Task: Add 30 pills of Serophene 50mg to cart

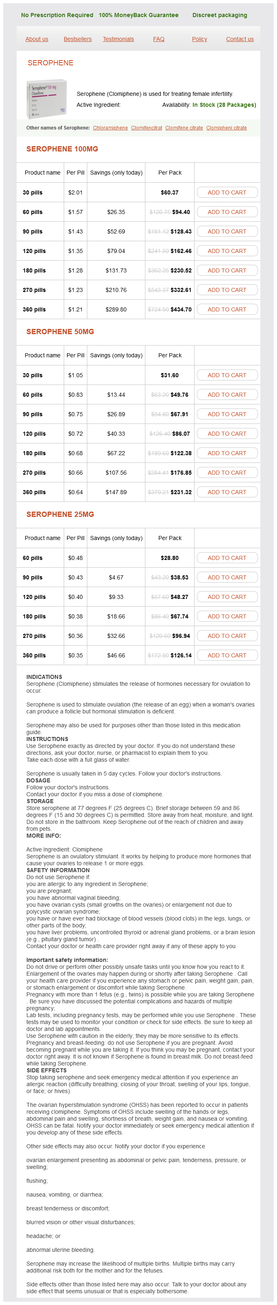Action: click(227, 376)
